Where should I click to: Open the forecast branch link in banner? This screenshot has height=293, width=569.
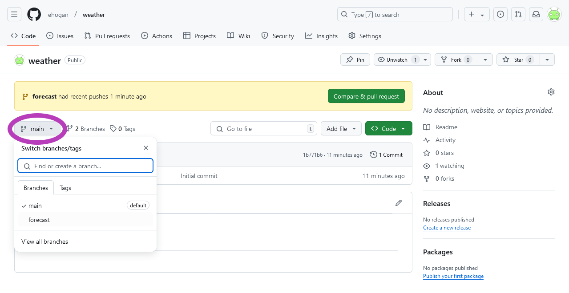pyautogui.click(x=44, y=96)
